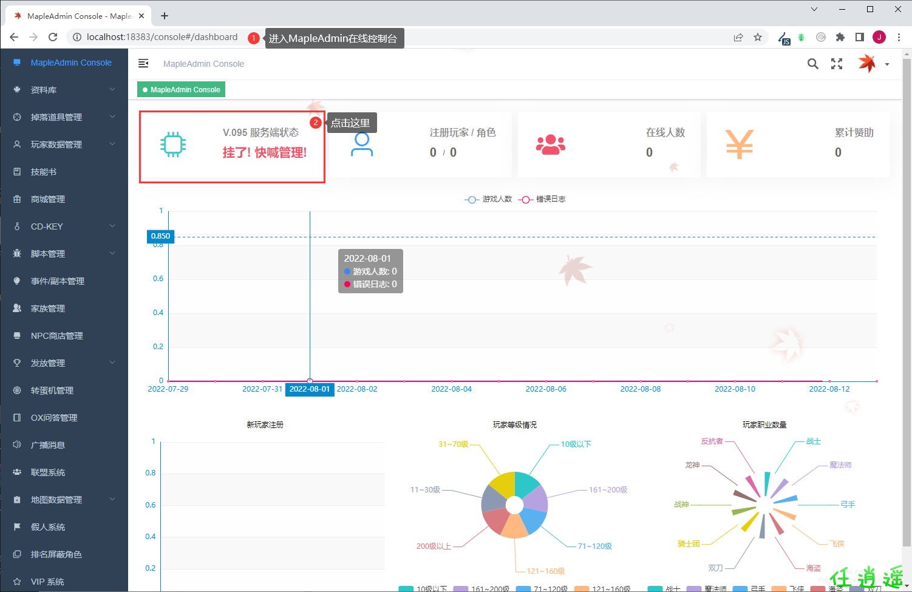Toggle fullscreen mode icon in header
This screenshot has height=592, width=912.
coord(837,64)
